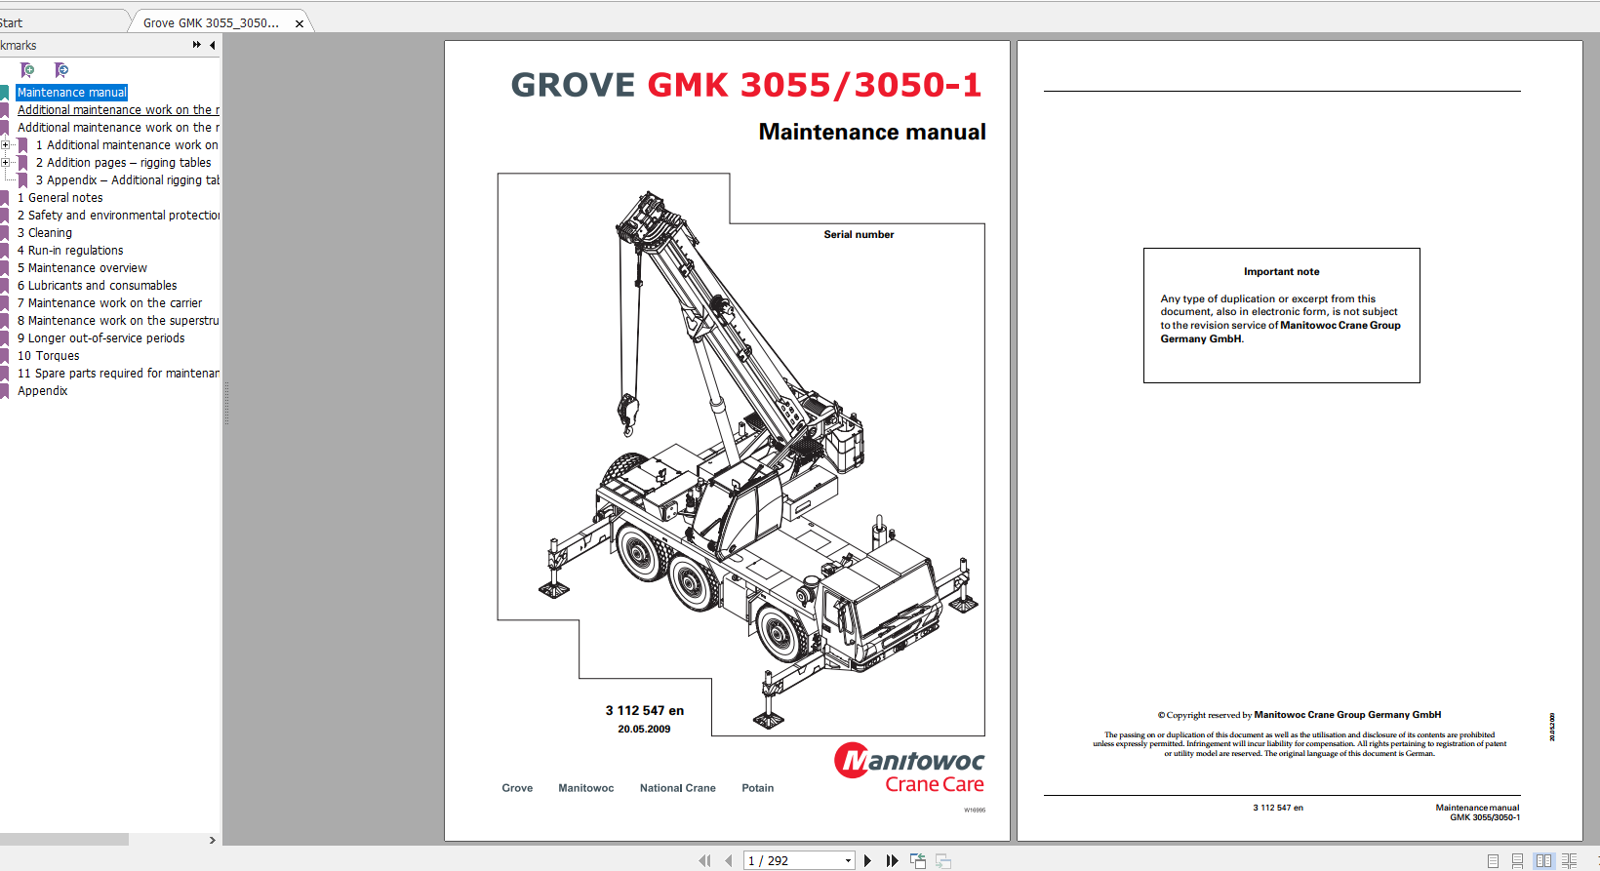The height and width of the screenshot is (871, 1600).
Task: Switch to two-page facing view
Action: tap(1543, 860)
